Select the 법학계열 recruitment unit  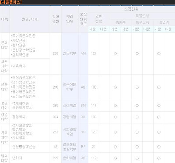[x=70, y=158]
